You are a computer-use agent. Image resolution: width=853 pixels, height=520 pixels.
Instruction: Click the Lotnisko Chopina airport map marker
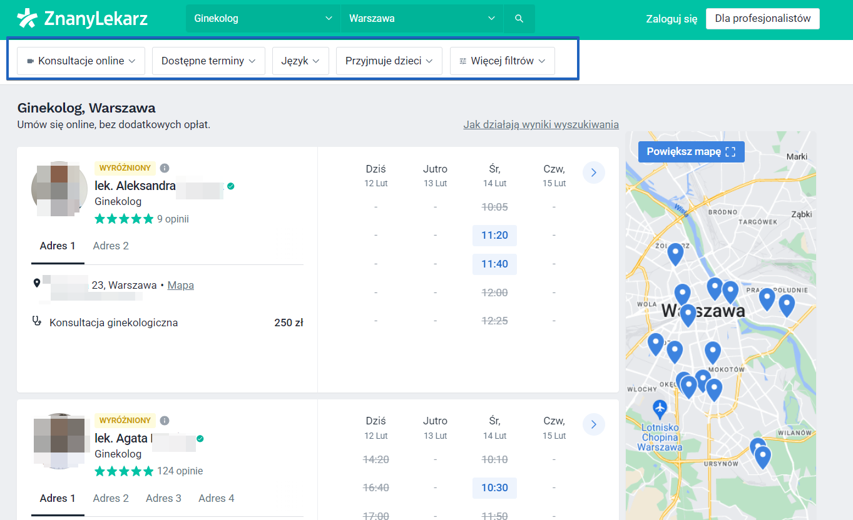(660, 409)
